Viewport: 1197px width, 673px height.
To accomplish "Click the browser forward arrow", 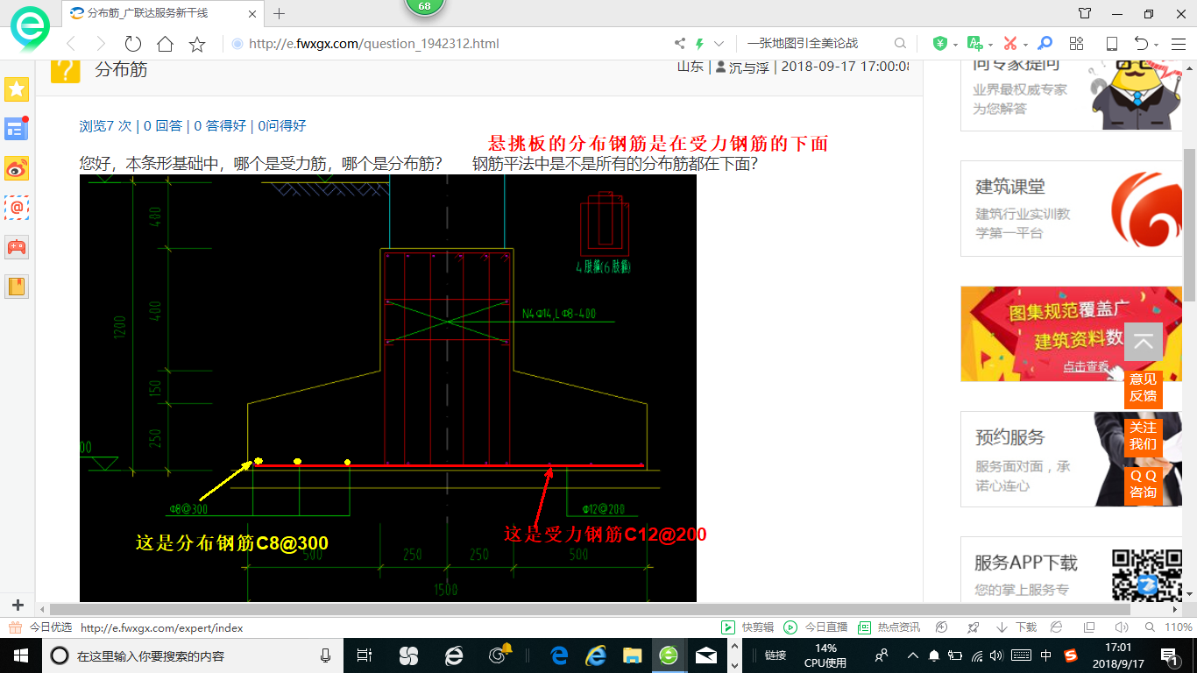I will 100,43.
